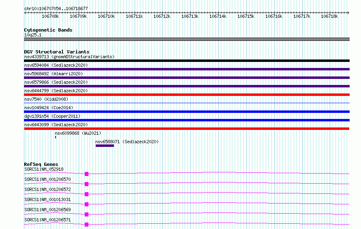This screenshot has height=229, width=361.
Task: Click the magenta exon of NM_001206569
Action: point(86,214)
